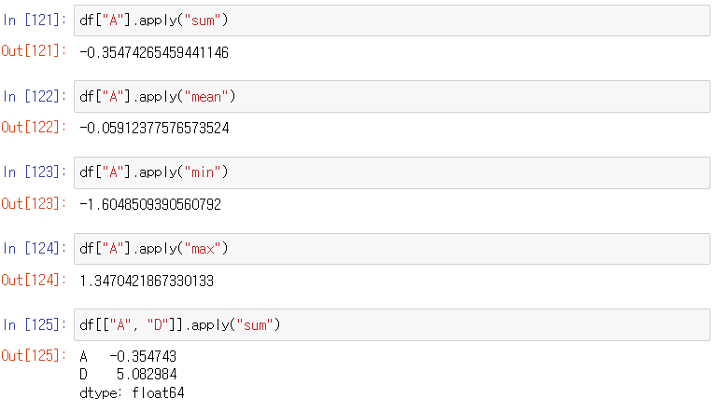
Task: Click the In [125] prompt label
Action: [35, 324]
